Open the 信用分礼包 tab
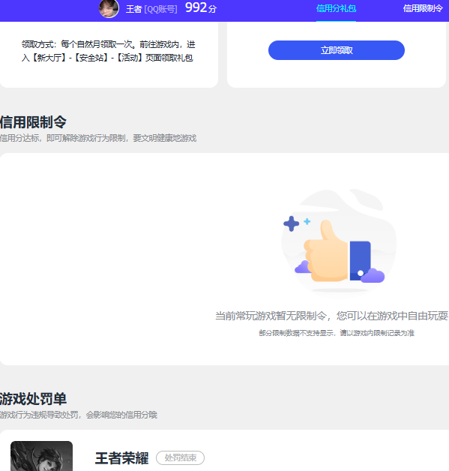 point(336,9)
